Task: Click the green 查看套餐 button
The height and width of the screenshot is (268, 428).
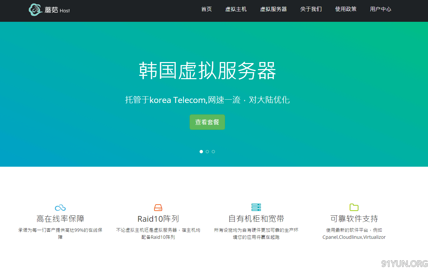Action: pos(207,122)
